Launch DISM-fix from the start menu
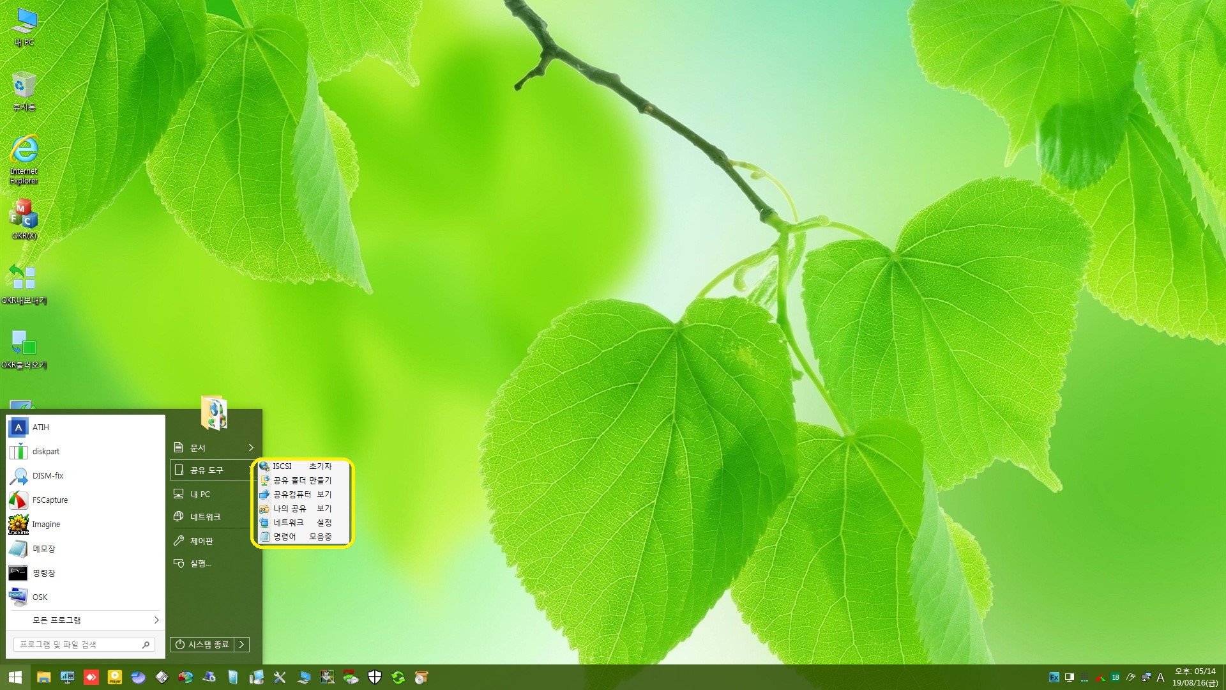 [86, 475]
